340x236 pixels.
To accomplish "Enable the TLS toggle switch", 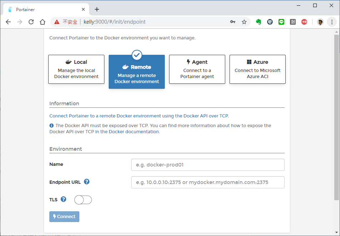I will (x=83, y=200).
